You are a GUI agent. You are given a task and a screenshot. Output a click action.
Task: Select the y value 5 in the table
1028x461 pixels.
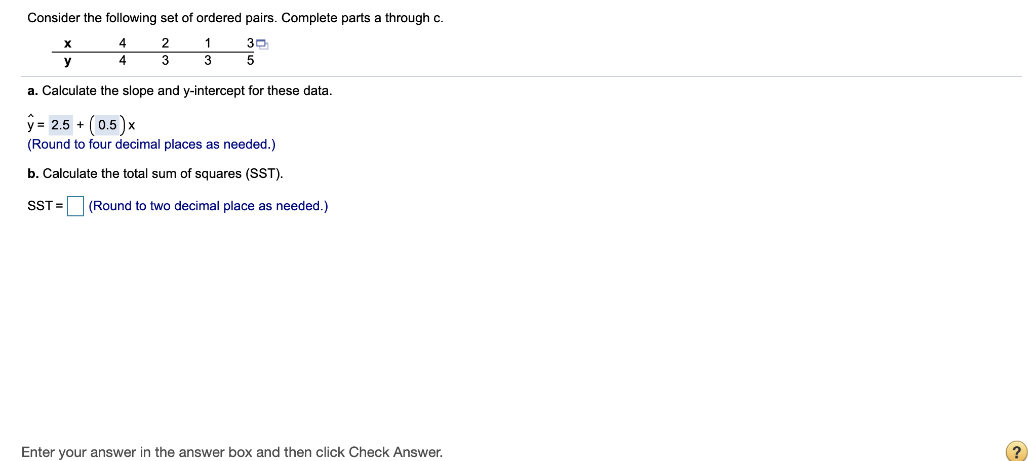(250, 61)
